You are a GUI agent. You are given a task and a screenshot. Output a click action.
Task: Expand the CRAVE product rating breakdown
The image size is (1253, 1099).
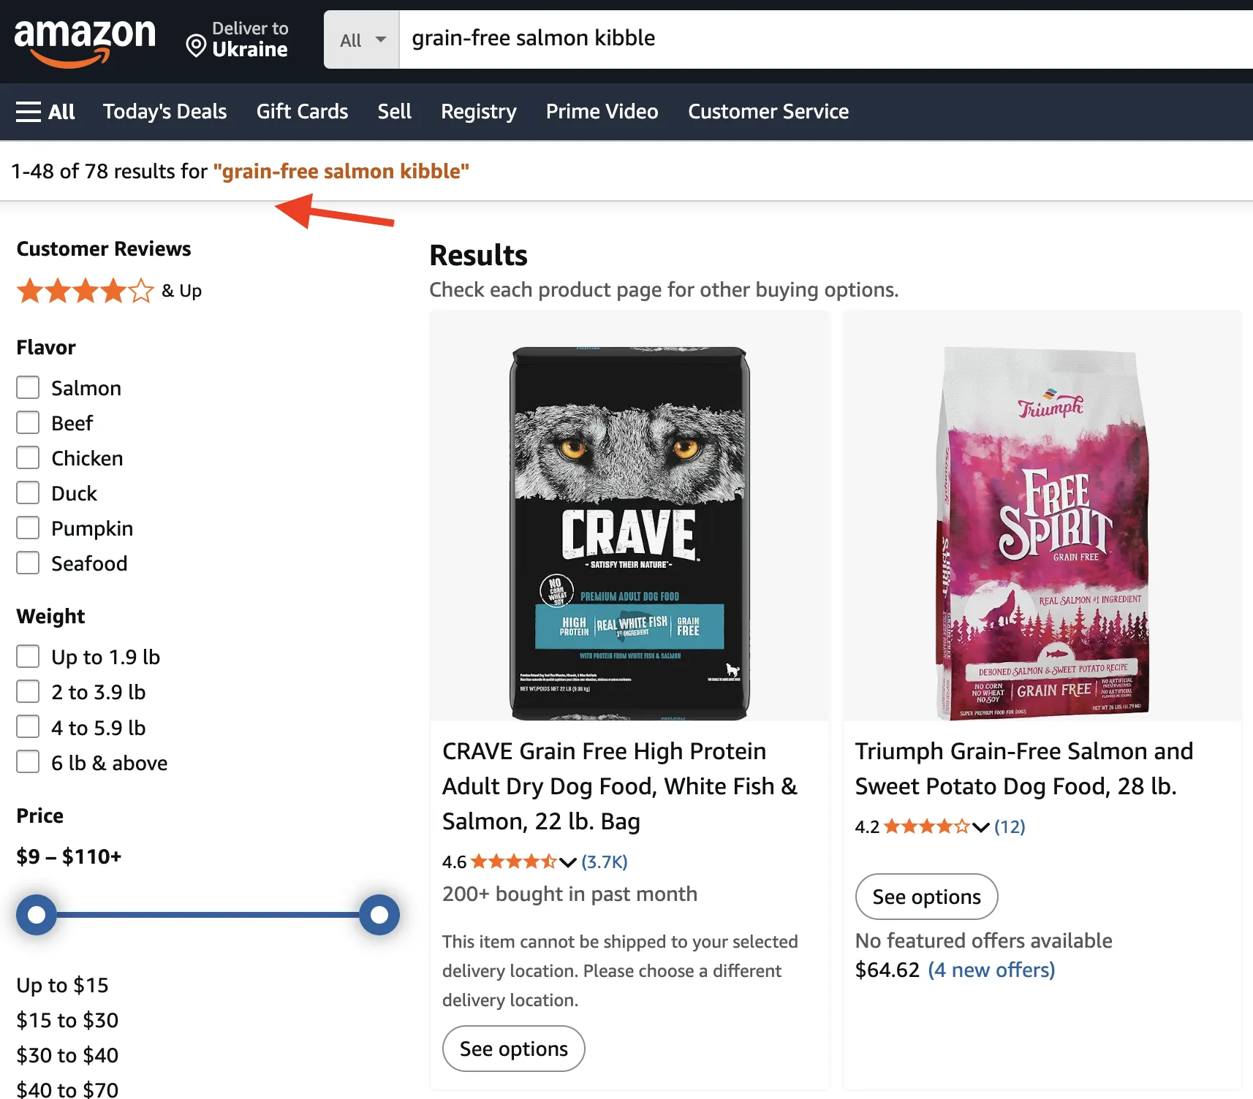click(569, 862)
